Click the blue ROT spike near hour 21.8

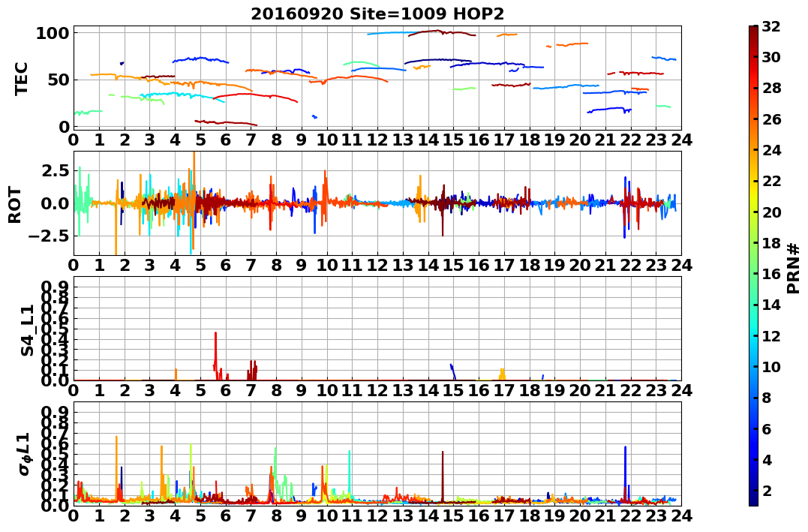pos(625,206)
